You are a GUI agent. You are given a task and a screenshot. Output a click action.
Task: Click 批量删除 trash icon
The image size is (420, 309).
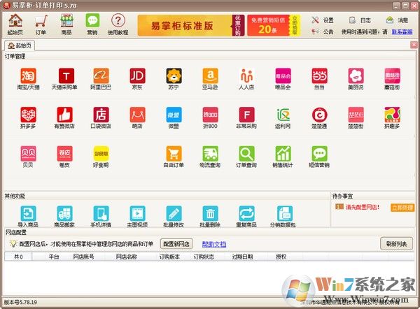[x=210, y=213]
